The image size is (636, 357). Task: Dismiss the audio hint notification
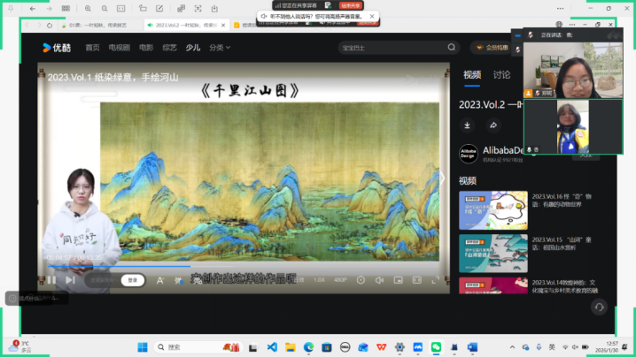[372, 16]
